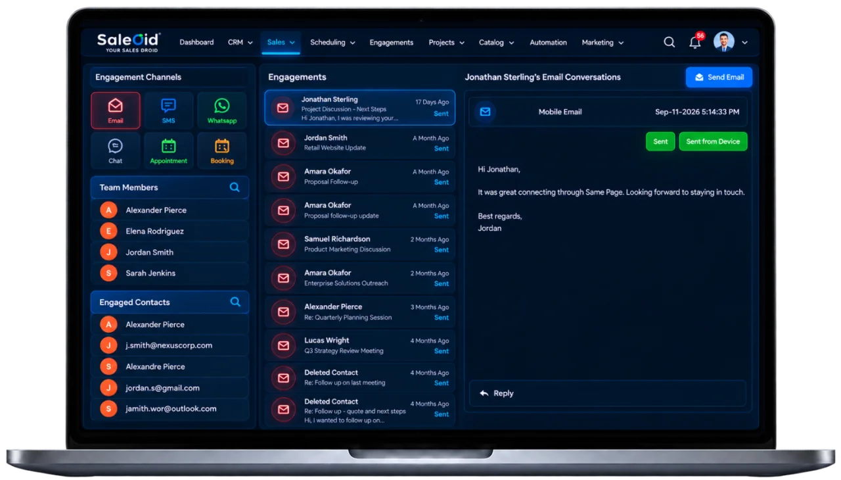Open Jordan Smith's Retail Website Update engagement
Screen dimensions: 841x480
360,143
